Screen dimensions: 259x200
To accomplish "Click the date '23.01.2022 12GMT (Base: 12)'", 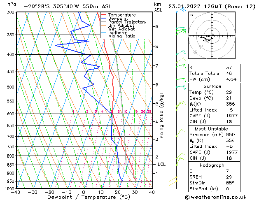I will 212,7.
